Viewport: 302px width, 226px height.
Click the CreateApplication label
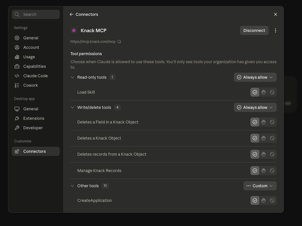coord(94,200)
